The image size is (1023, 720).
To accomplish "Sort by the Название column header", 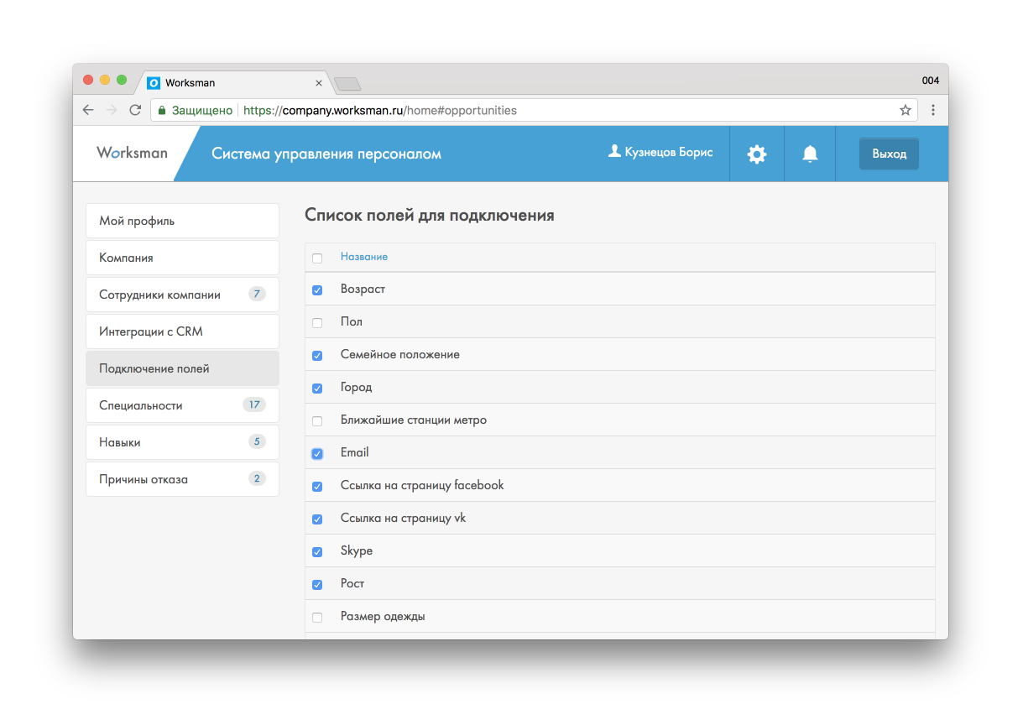I will (364, 257).
